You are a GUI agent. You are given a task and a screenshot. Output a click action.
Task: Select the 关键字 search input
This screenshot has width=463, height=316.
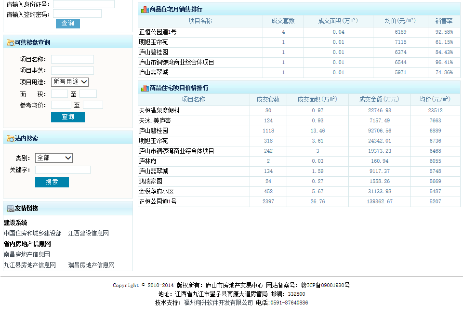pos(63,170)
